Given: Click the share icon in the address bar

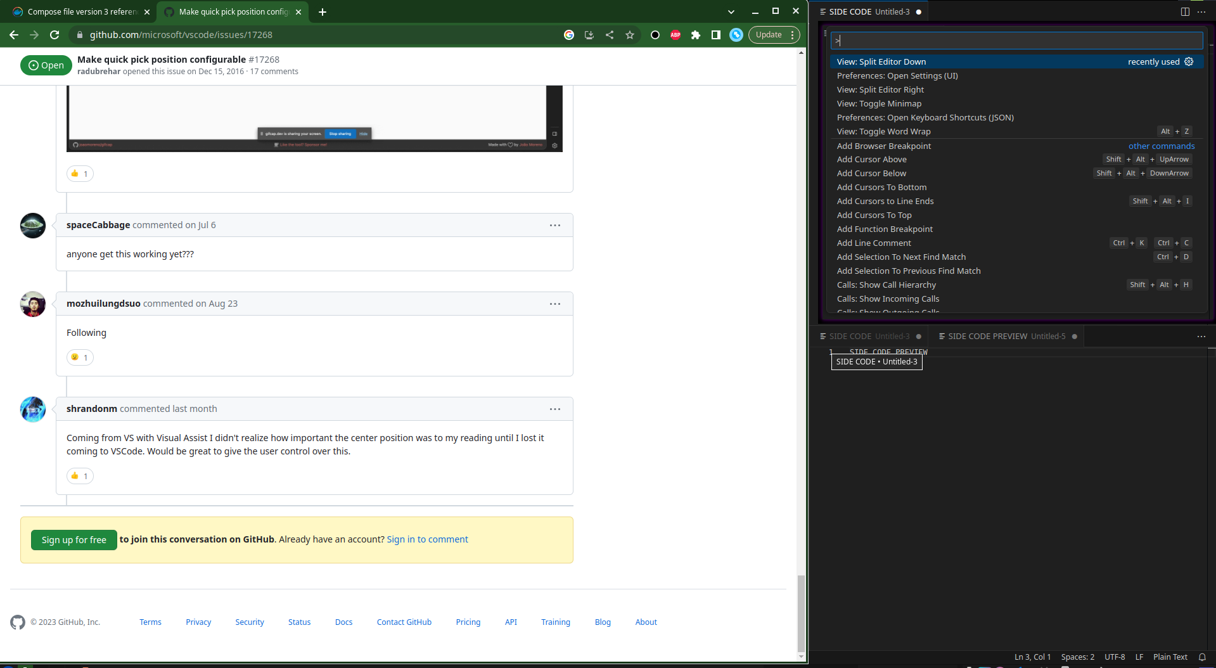Looking at the screenshot, I should coord(610,35).
